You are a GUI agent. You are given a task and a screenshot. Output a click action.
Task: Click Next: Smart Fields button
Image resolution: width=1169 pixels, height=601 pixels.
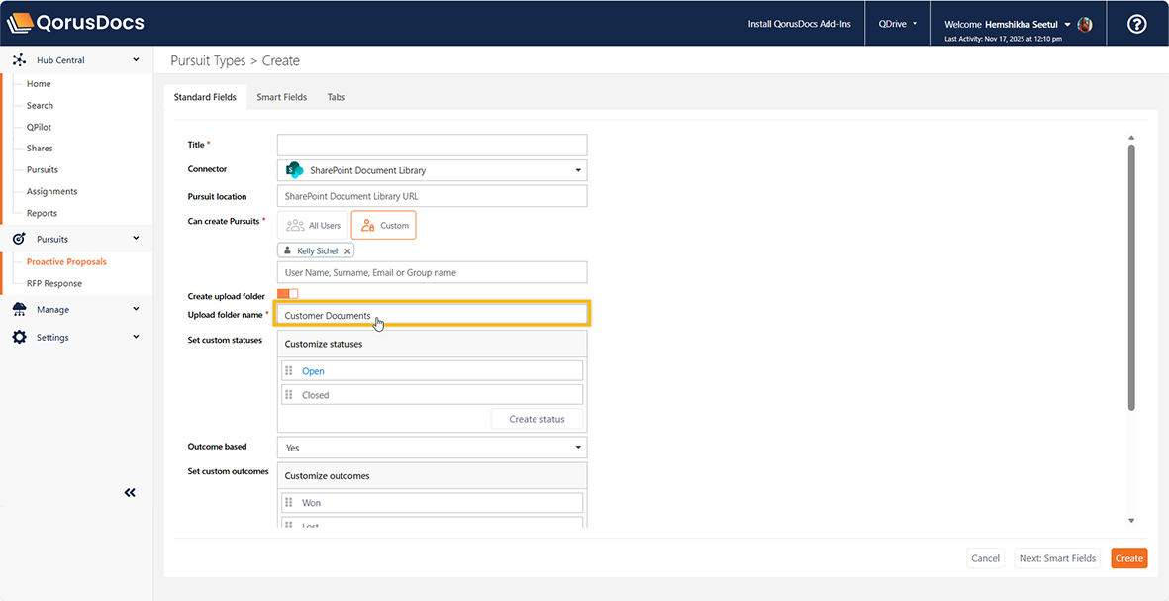pyautogui.click(x=1057, y=558)
